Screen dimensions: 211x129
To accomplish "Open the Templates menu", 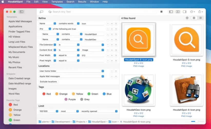I will (57, 2).
